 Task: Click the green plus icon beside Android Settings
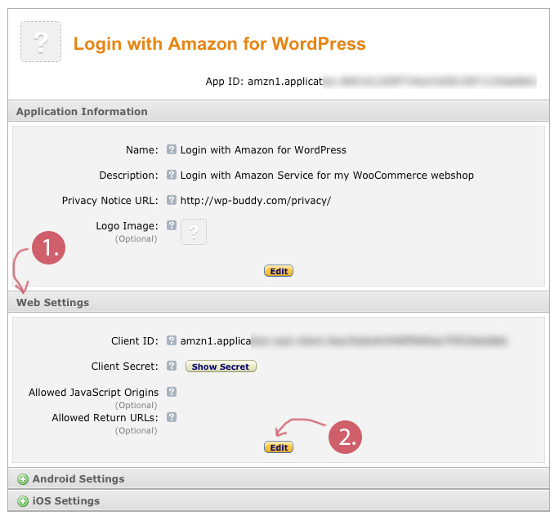coord(23,479)
